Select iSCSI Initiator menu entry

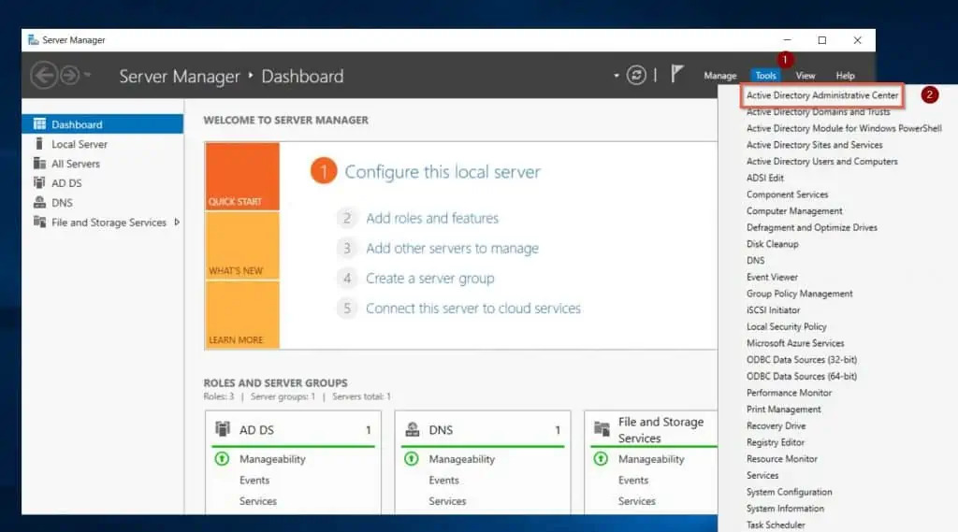(x=773, y=309)
